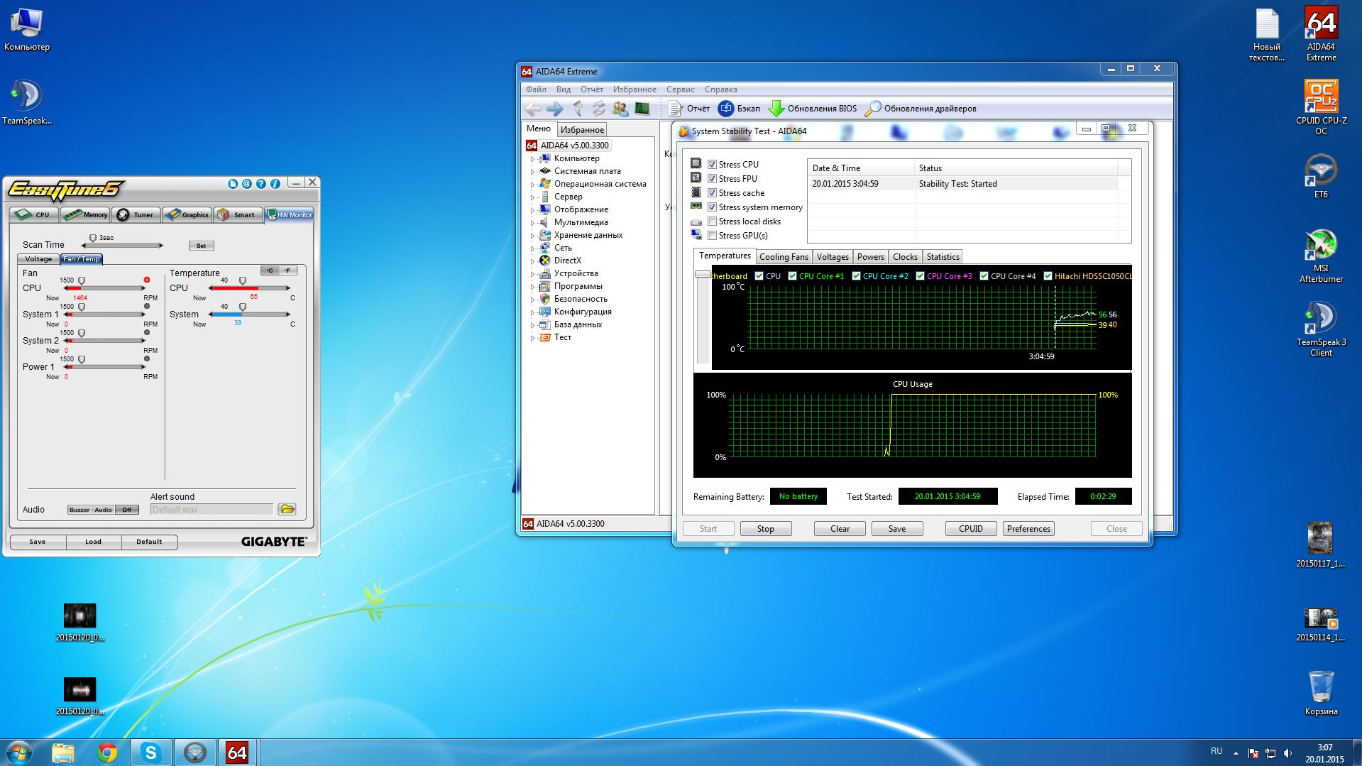
Task: Click the AIDA64 back arrow toolbar icon
Action: (x=533, y=109)
